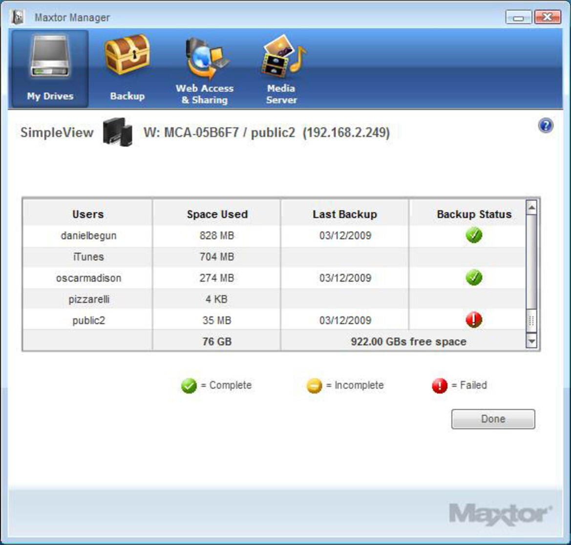
Task: Click the red Failed legend icon
Action: pos(440,385)
